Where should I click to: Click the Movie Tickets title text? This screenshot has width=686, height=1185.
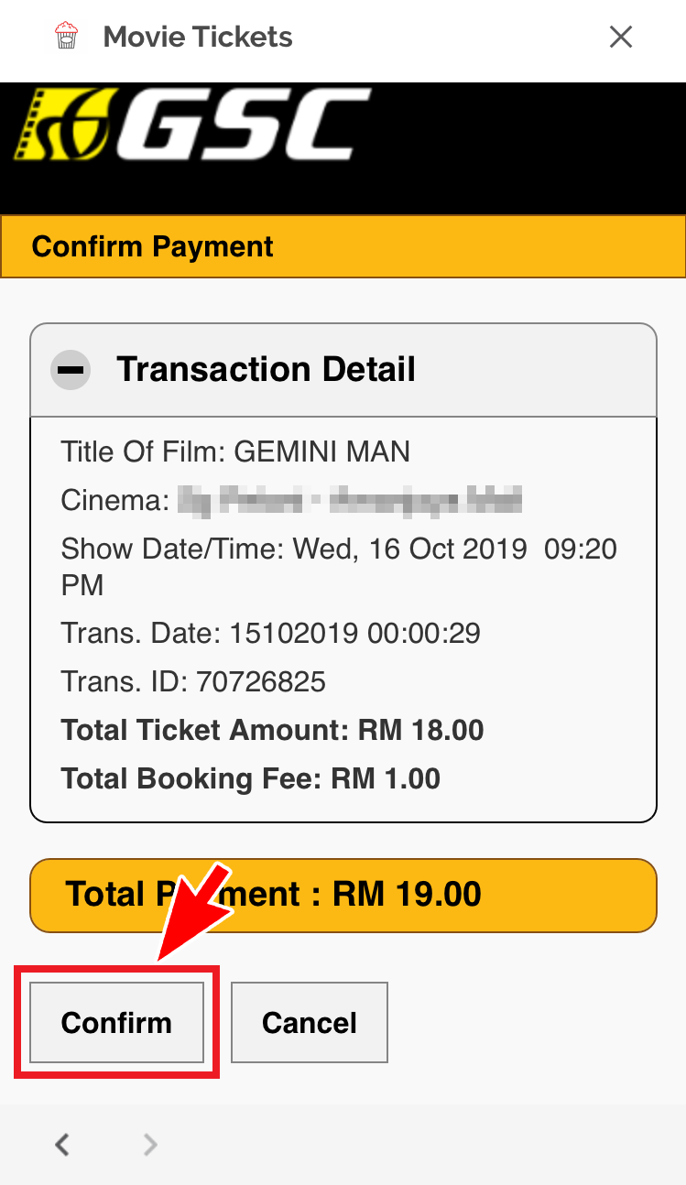click(x=198, y=38)
